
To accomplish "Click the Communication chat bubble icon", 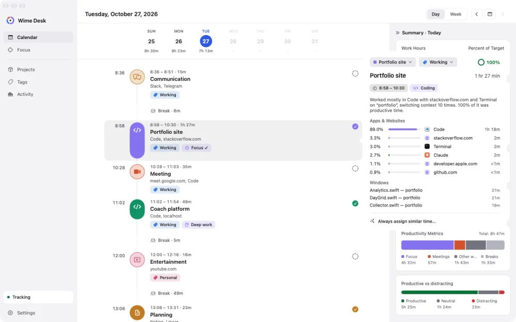I will 137,77.
